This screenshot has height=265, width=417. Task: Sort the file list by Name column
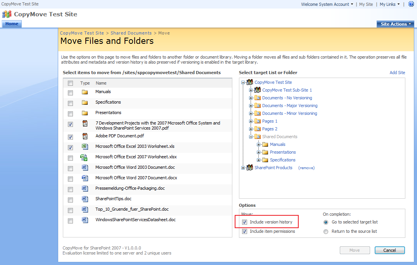pos(101,83)
